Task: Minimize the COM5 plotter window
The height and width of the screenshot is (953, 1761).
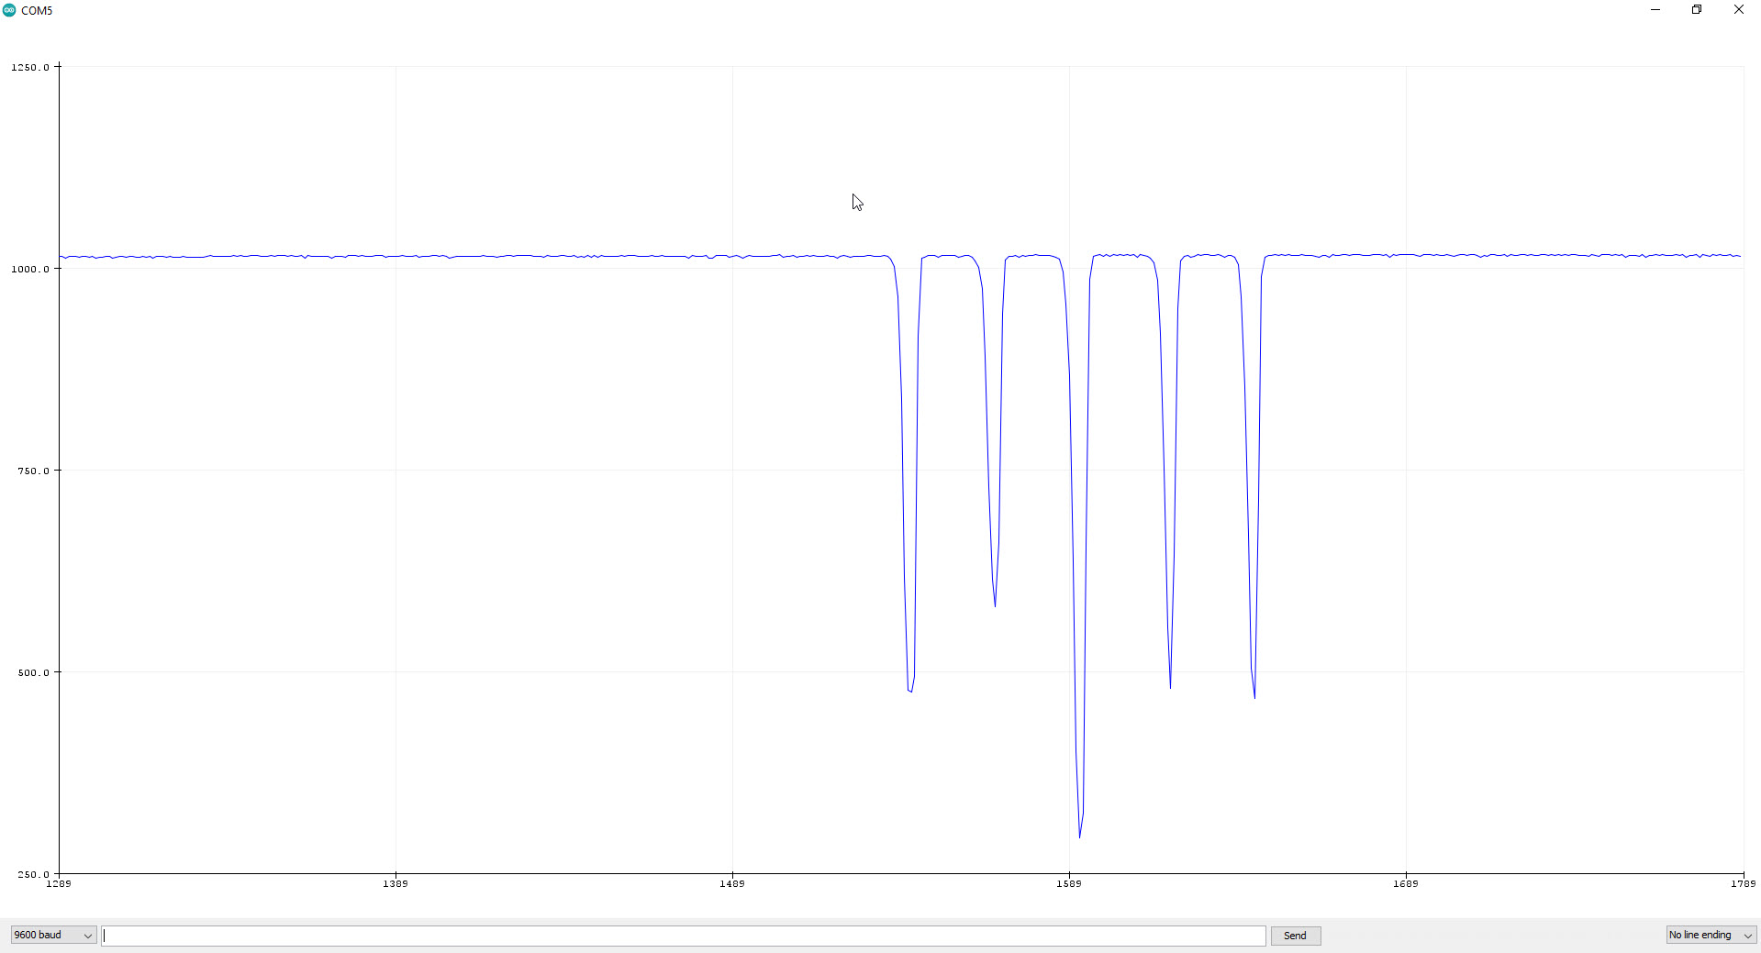Action: [1655, 10]
